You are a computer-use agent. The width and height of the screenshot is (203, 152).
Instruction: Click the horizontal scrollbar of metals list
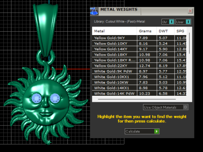pos(137,99)
